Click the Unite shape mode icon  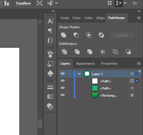click(x=63, y=35)
